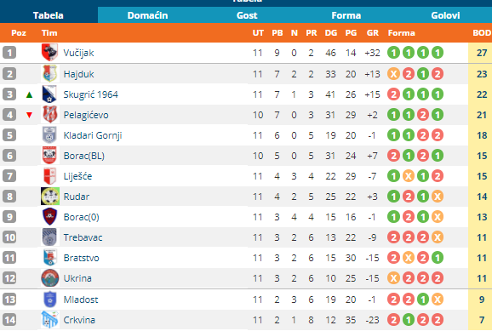Screen dimensions: 492x331
Task: Click the Vučijak team crest
Action: tap(49, 53)
